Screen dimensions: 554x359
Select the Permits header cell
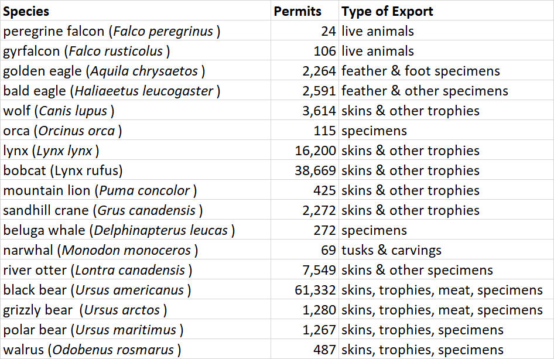[297, 11]
